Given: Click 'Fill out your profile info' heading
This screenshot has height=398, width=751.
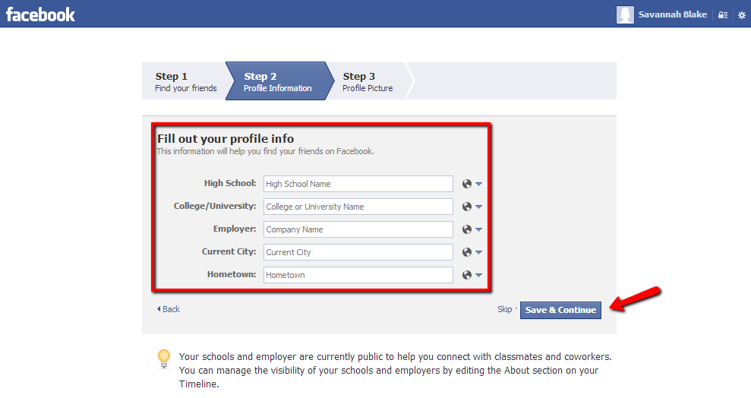Looking at the screenshot, I should click(x=226, y=139).
